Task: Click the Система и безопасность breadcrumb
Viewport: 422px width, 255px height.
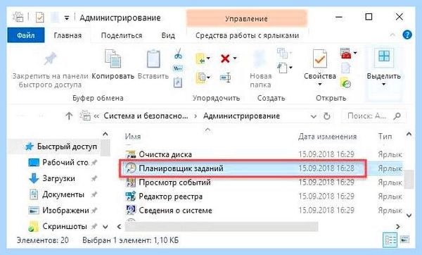Action: pos(146,116)
